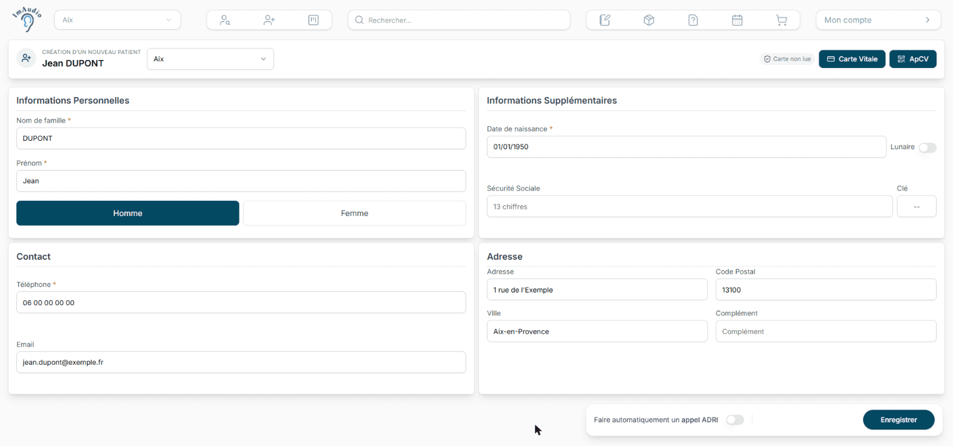Click the ImAudio ear logo
Screen dimensions: 953x446
27,19
